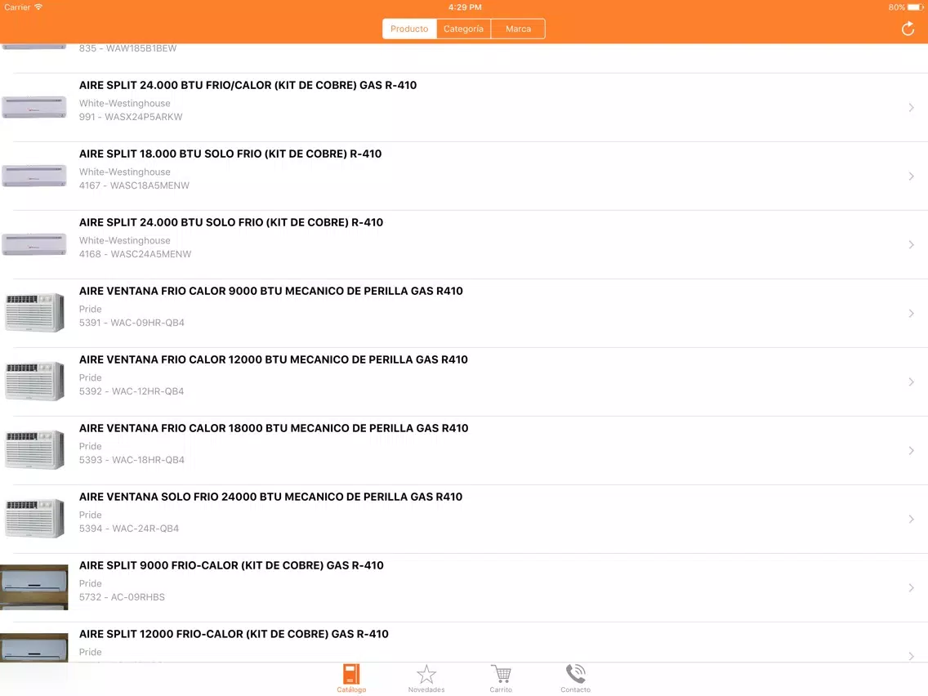Open chevron for ventana 18000 BTU row

click(912, 450)
